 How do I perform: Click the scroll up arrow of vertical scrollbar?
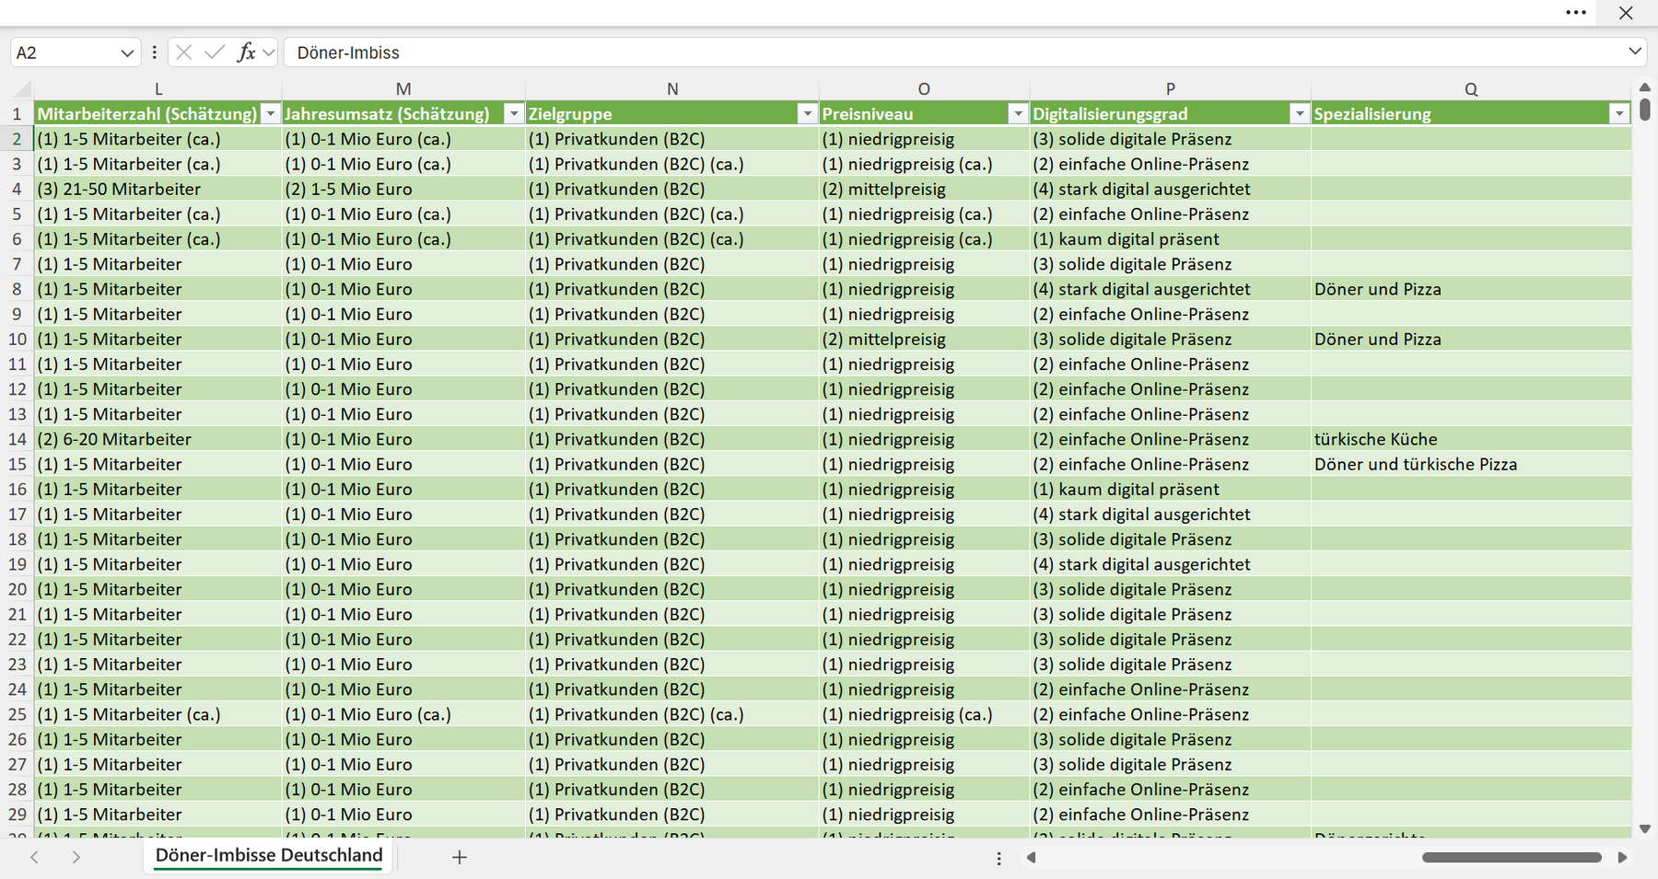click(1645, 87)
